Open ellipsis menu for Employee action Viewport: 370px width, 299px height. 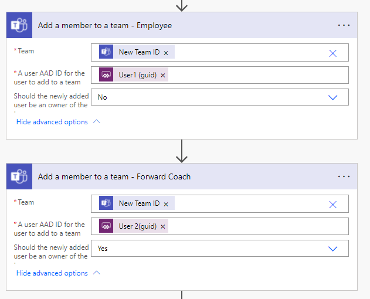[x=344, y=26]
